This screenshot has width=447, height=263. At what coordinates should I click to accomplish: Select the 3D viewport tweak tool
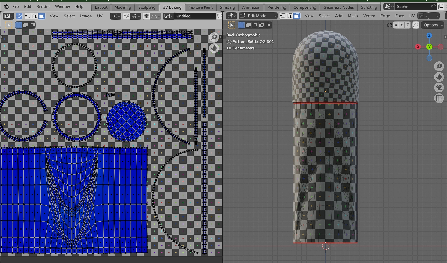click(x=232, y=25)
